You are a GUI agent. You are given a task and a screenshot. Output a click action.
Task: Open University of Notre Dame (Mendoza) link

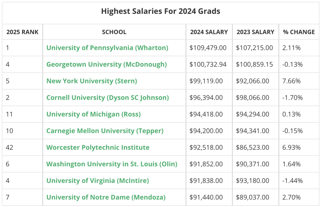click(x=106, y=197)
